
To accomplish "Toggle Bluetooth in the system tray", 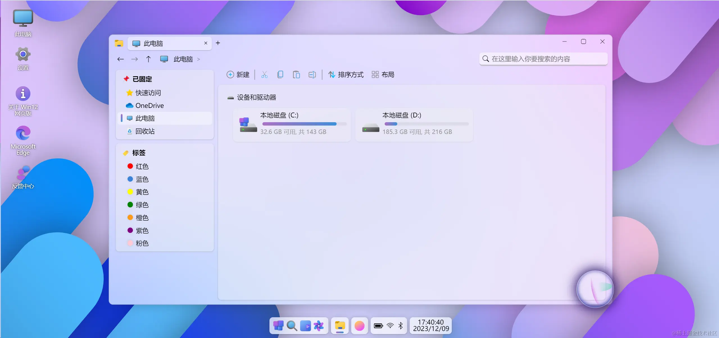I will pos(401,326).
